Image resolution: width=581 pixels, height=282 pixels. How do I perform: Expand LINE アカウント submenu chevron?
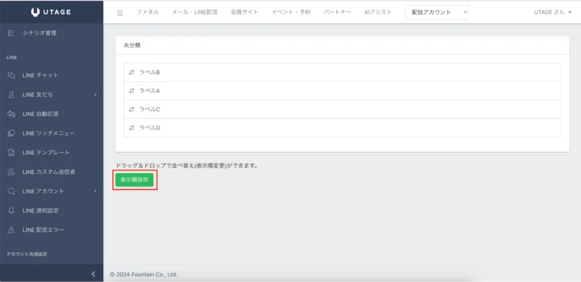click(x=95, y=191)
